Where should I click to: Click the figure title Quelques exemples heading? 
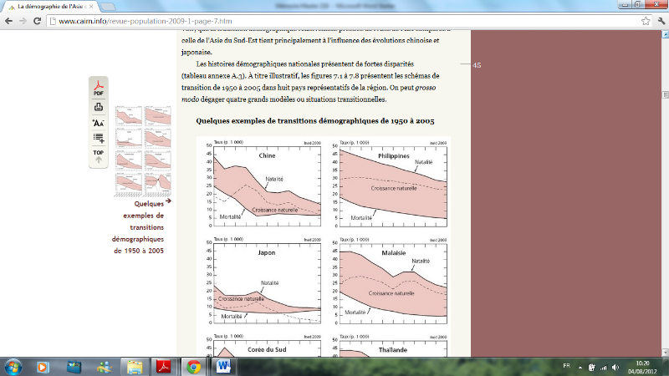[315, 120]
